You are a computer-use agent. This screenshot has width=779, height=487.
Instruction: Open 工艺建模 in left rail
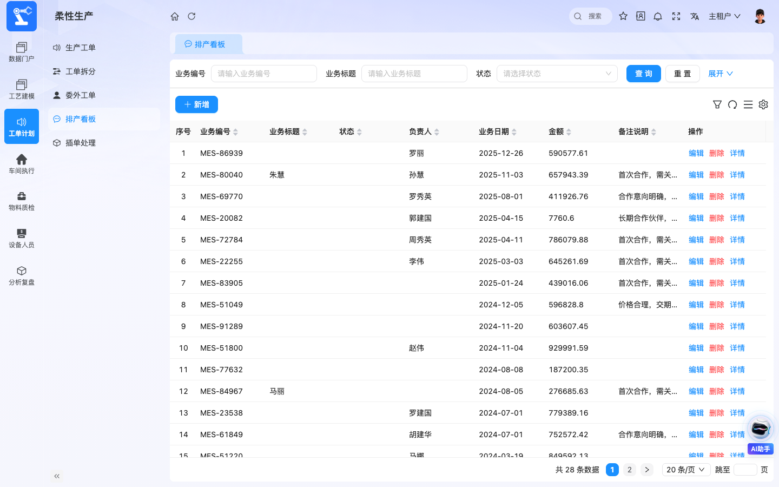[x=22, y=89]
